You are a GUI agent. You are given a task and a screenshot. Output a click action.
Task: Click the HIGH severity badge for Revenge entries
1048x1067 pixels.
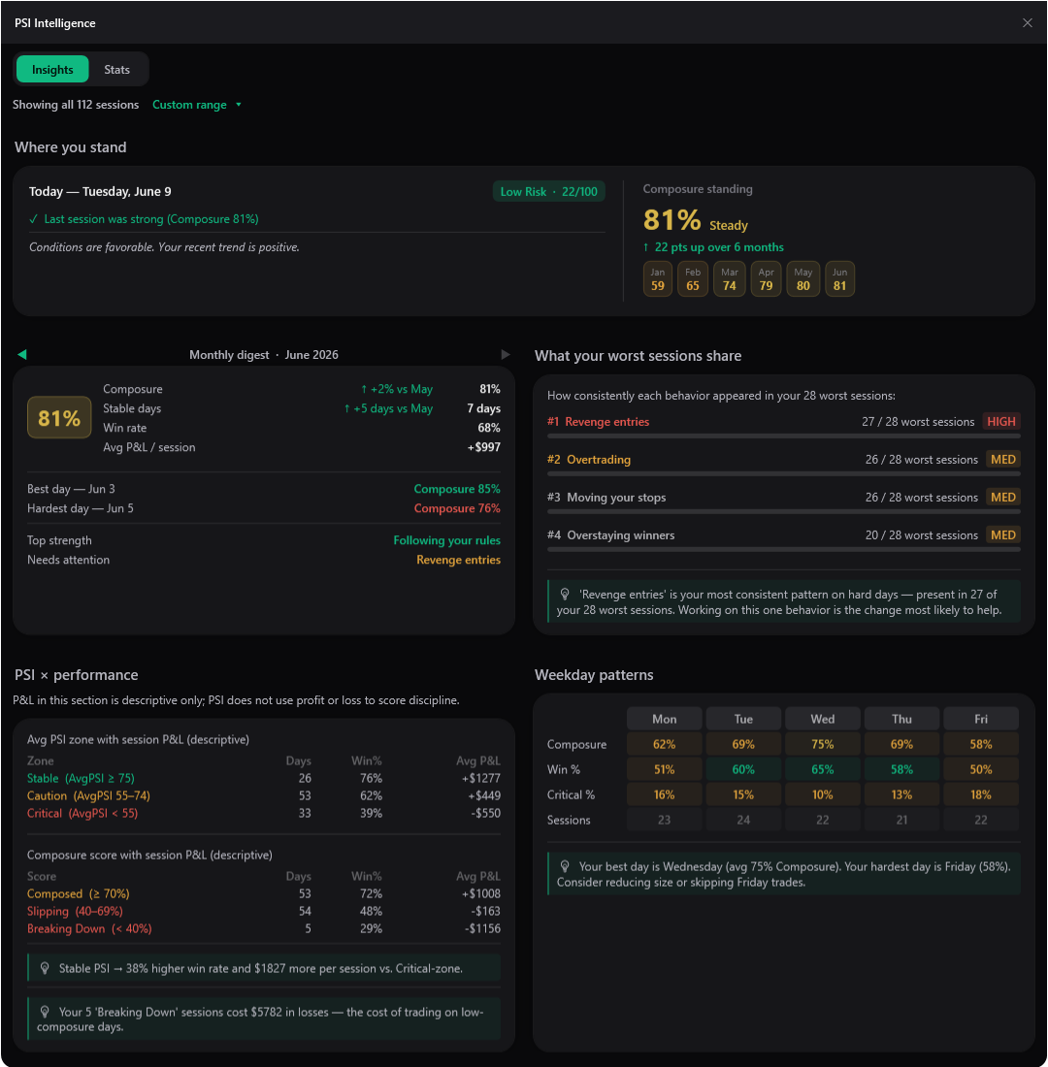[x=1000, y=422]
